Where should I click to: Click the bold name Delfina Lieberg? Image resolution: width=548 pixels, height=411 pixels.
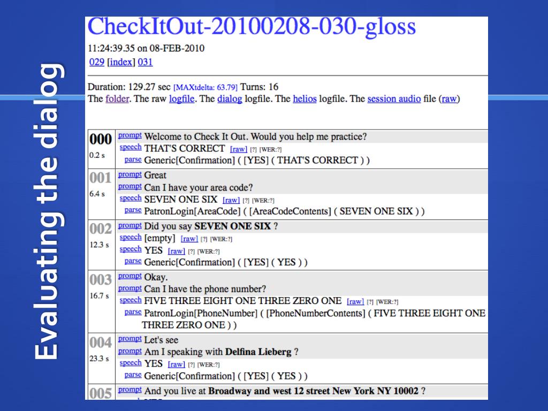258,352
